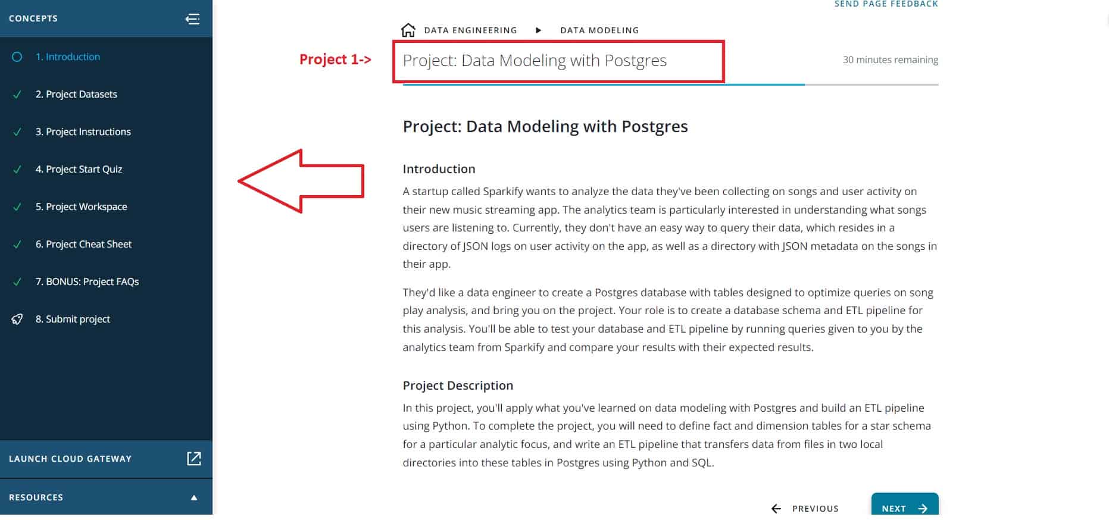
Task: Click the checkmark next to Project Datasets
Action: point(16,94)
